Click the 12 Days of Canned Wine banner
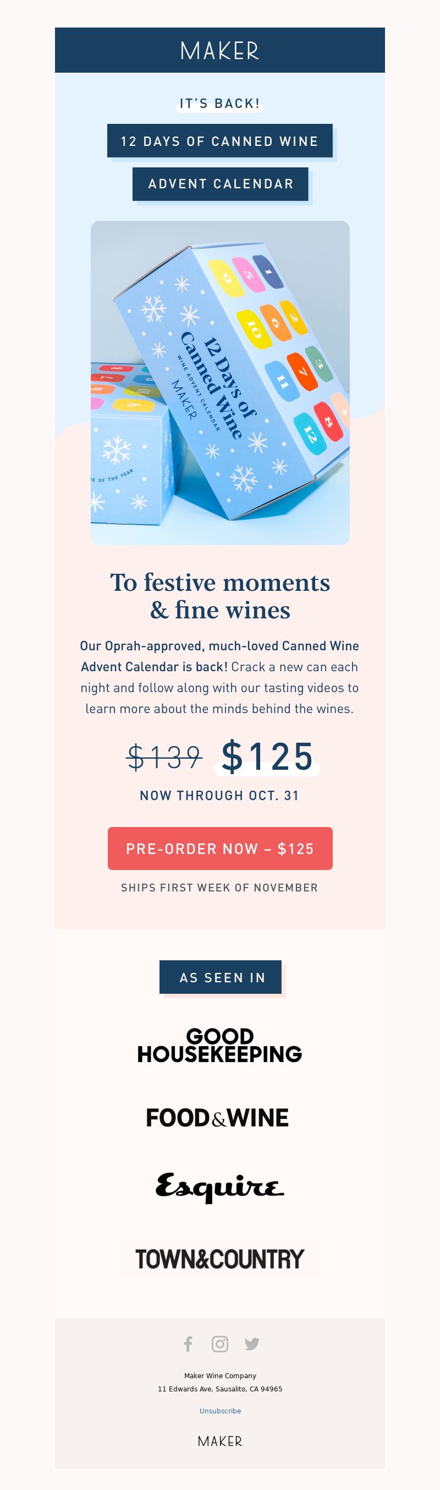 coord(220,141)
